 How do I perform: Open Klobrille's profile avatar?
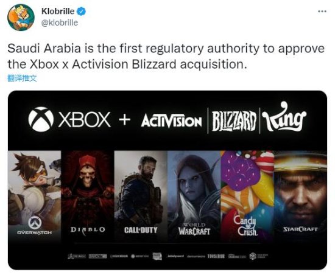pos(21,18)
